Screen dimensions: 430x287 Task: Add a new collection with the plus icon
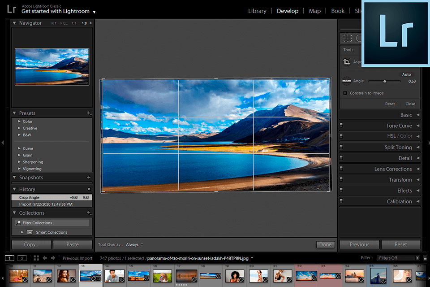[89, 213]
